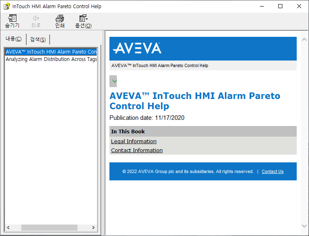Click the AVEVA logo banner
309x236 pixels.
point(203,49)
